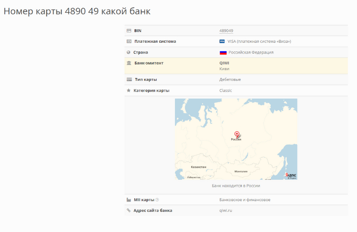Screen dimensions: 357x232
Task: Click the Казахстан label on the map
Action: click(198, 167)
